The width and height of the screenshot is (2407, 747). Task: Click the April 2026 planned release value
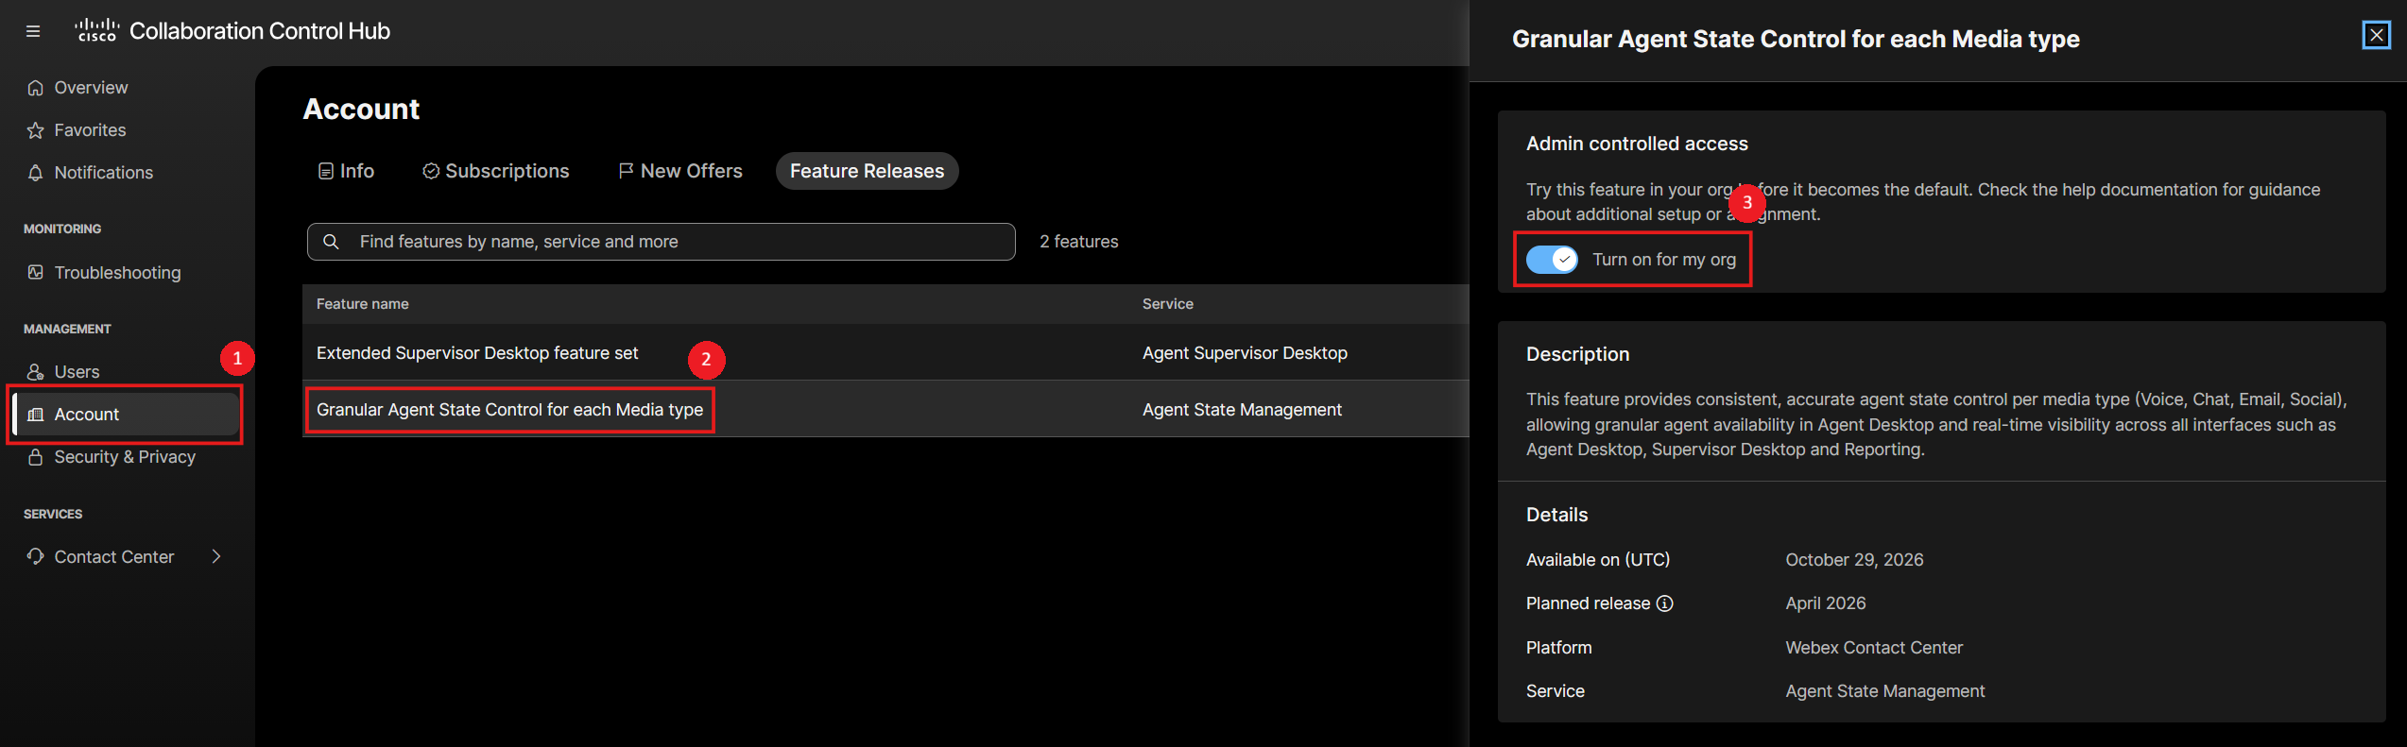(x=1826, y=603)
